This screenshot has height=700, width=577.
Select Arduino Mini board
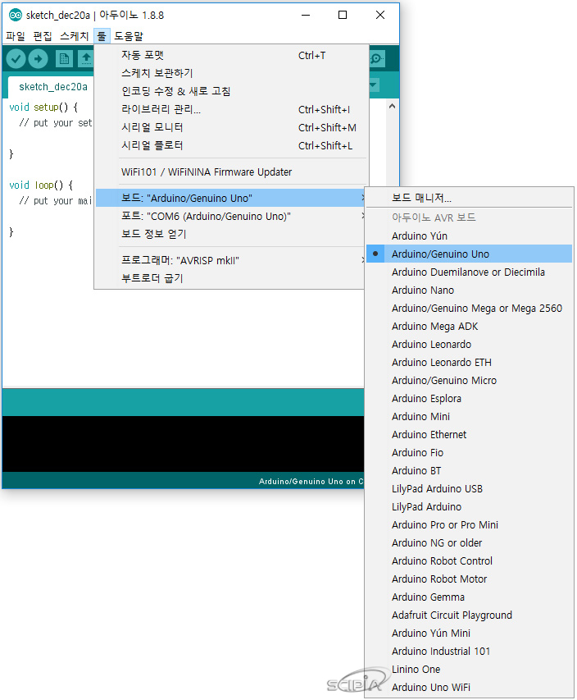click(469, 417)
